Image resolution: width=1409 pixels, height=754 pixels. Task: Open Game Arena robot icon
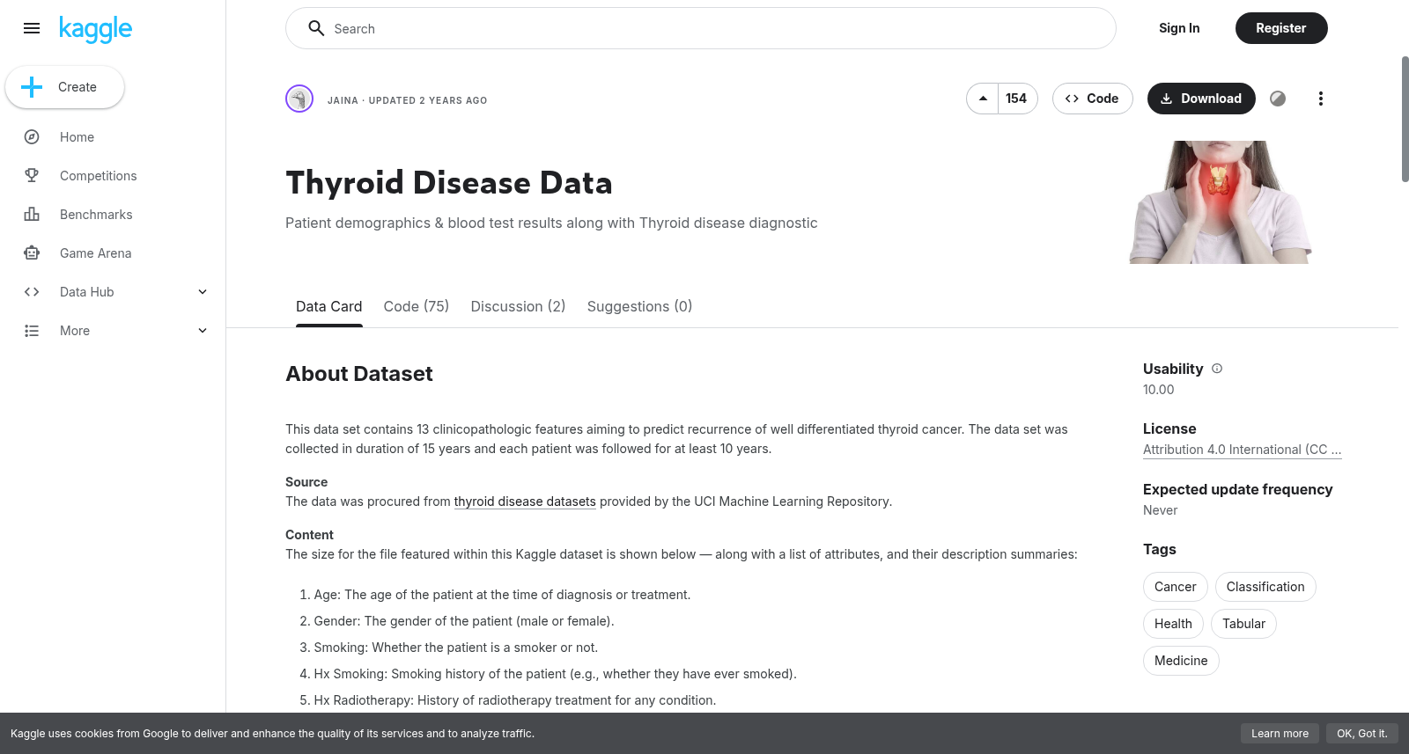[x=32, y=253]
